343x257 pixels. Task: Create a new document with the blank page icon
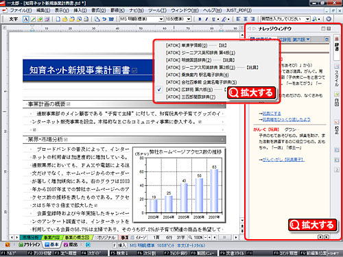tap(58, 19)
